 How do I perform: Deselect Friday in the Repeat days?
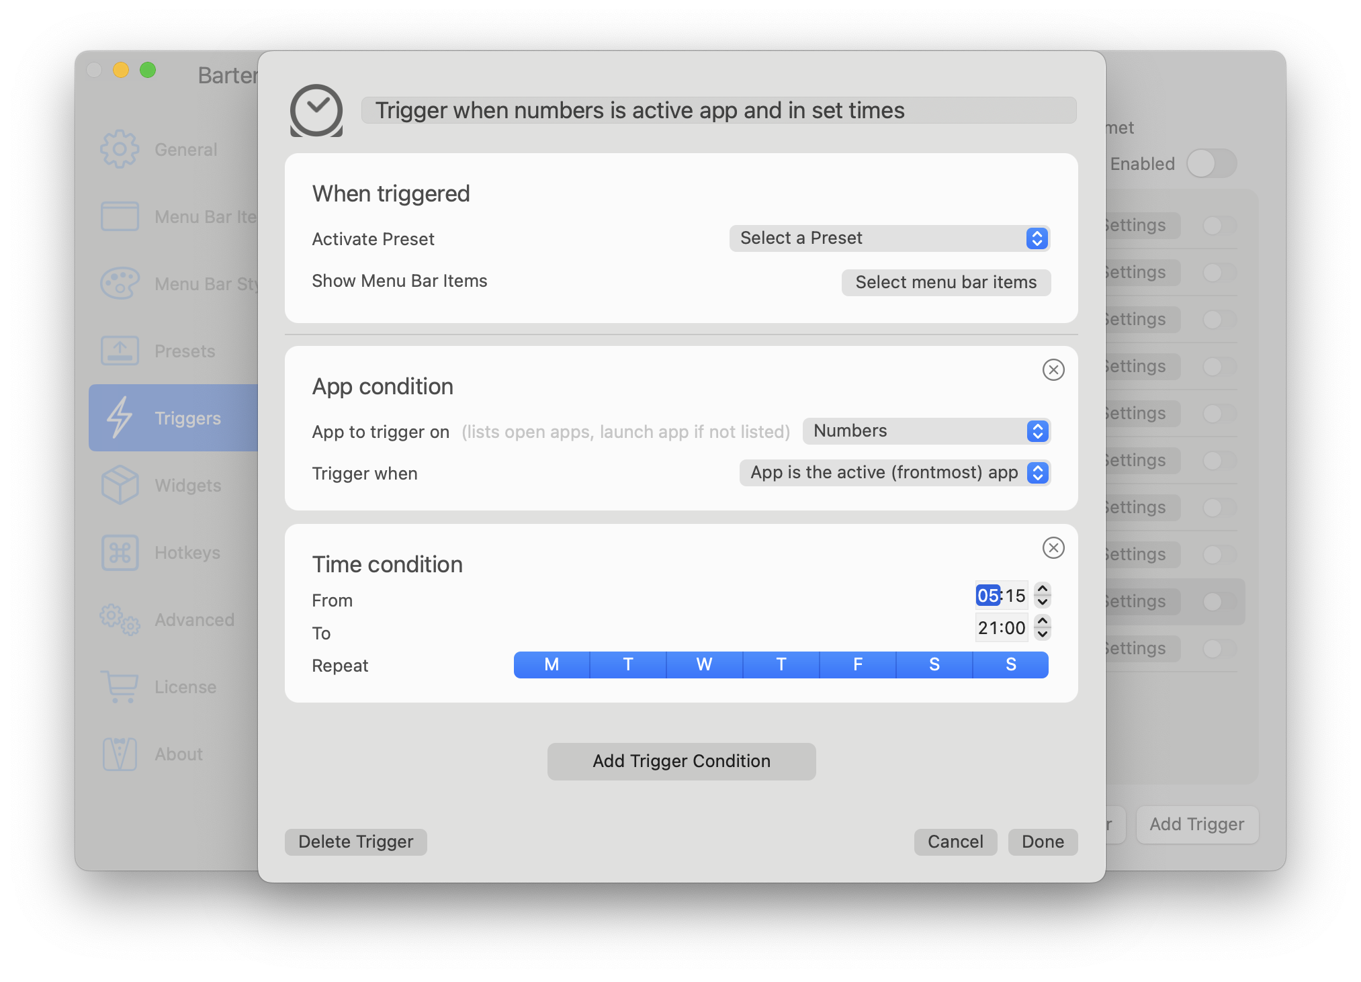pos(857,664)
